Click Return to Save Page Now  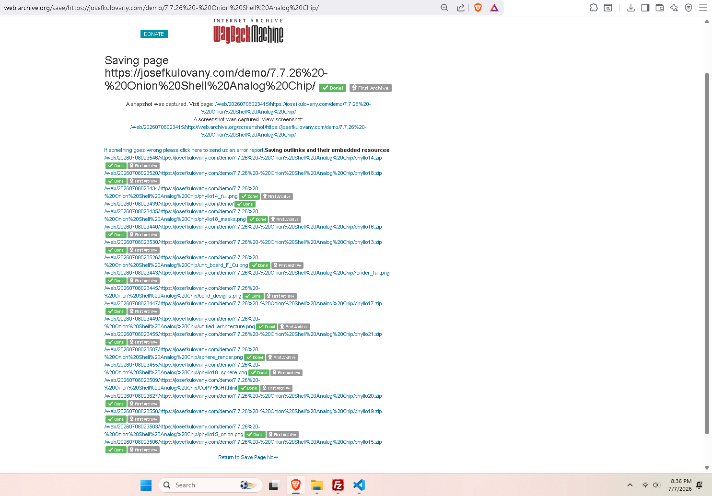[248, 457]
